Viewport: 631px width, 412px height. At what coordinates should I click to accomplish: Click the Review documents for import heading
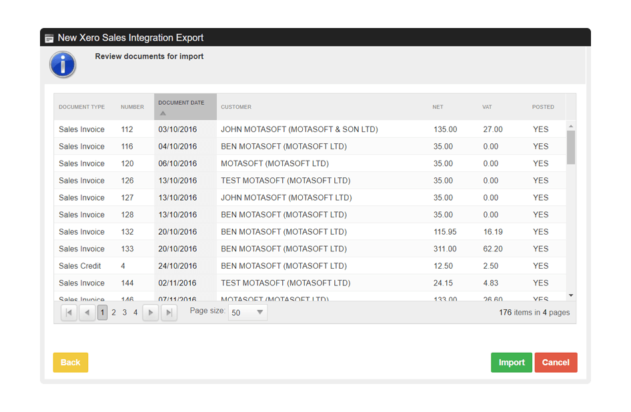(x=149, y=57)
